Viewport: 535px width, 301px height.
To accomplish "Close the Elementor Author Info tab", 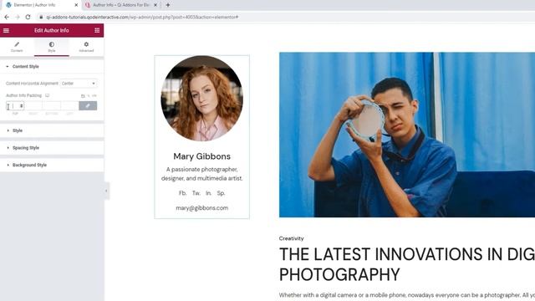I will (x=76, y=5).
